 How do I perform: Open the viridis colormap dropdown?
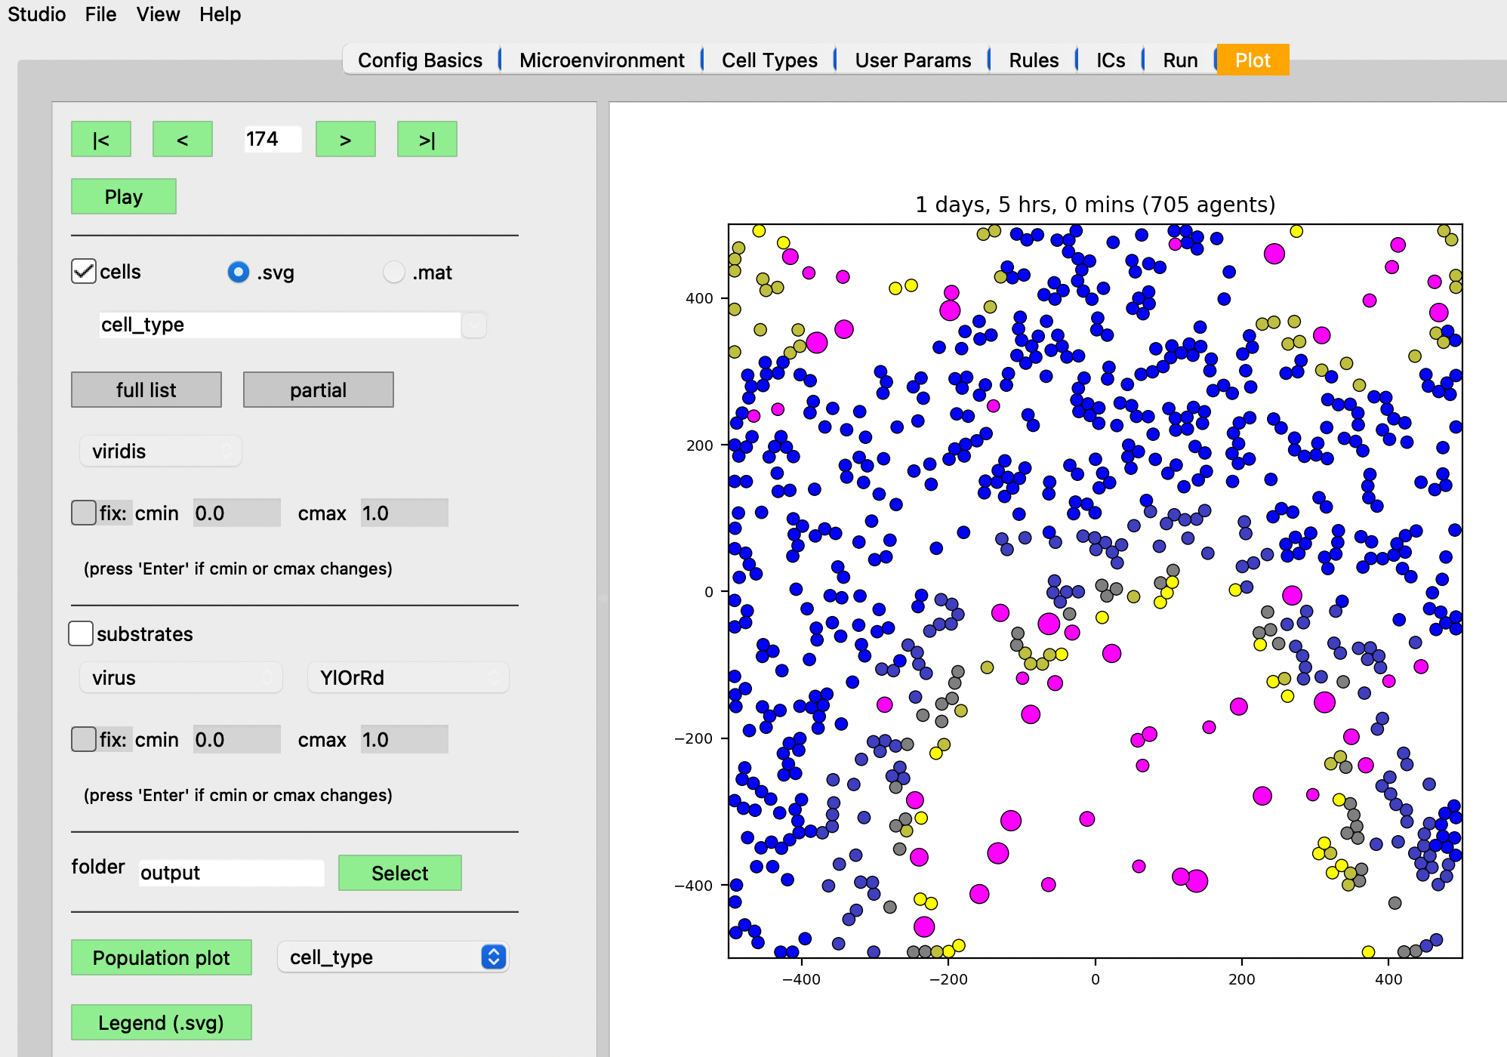tap(161, 451)
